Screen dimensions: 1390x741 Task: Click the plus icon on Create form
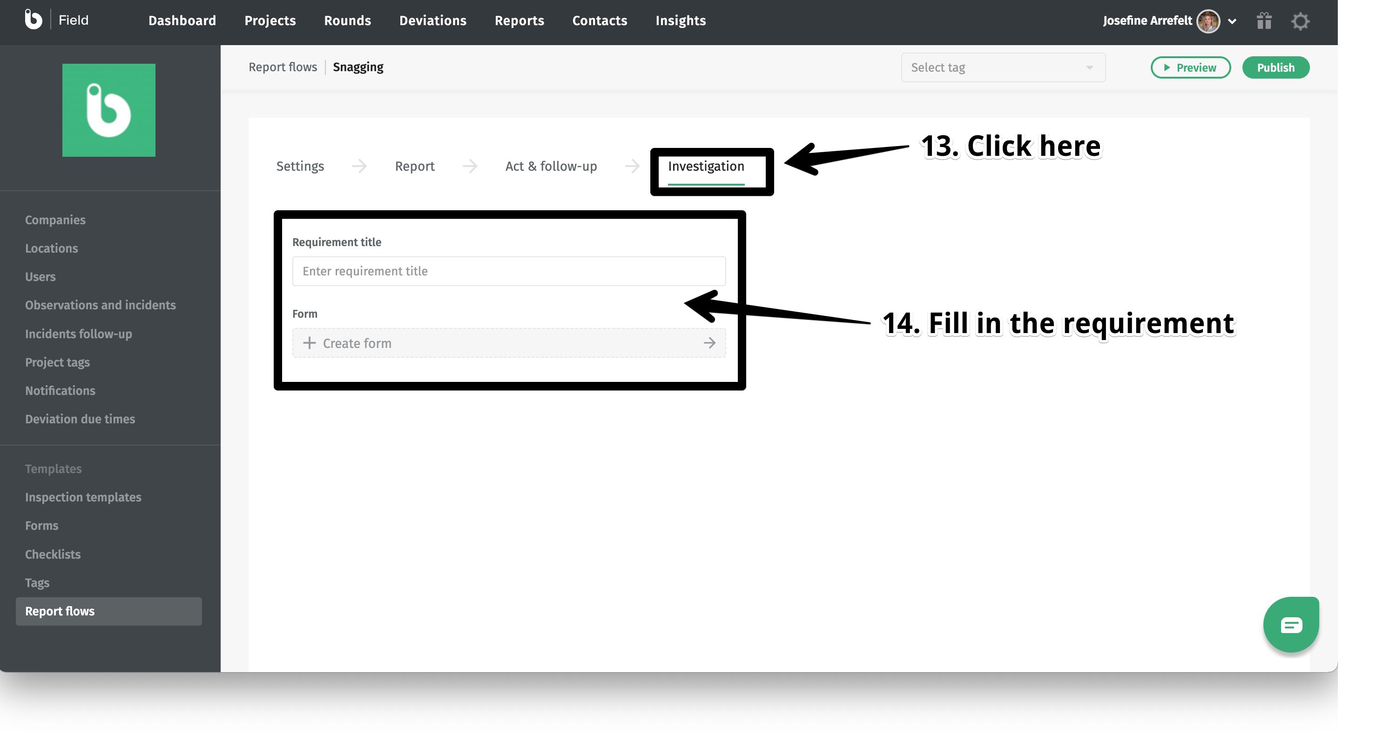pos(309,343)
